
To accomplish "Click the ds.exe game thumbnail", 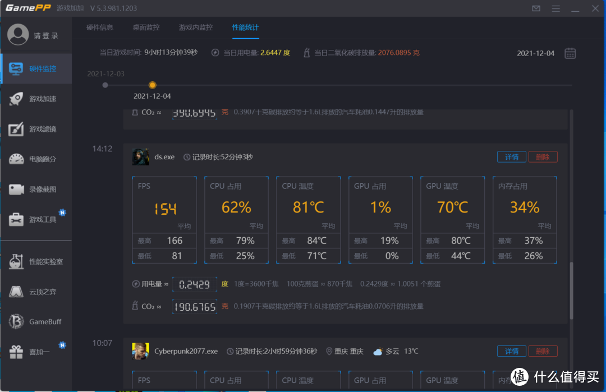I will pos(141,157).
